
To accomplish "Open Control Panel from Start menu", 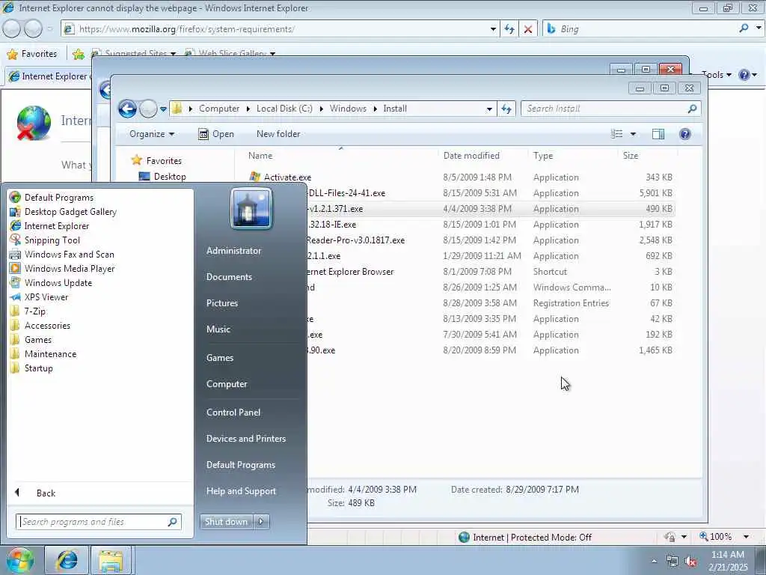I will tap(233, 413).
